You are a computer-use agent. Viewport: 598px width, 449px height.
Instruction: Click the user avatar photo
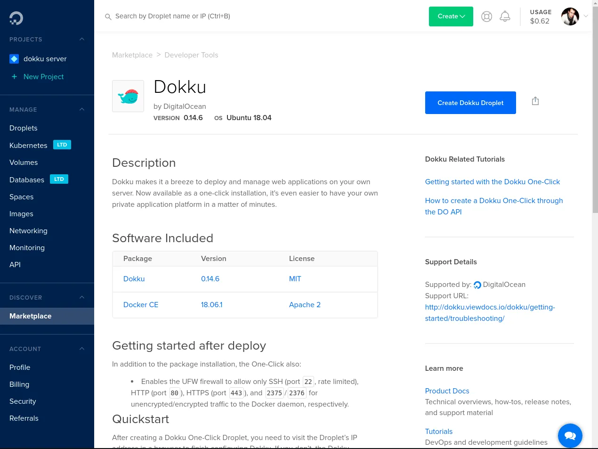point(570,16)
